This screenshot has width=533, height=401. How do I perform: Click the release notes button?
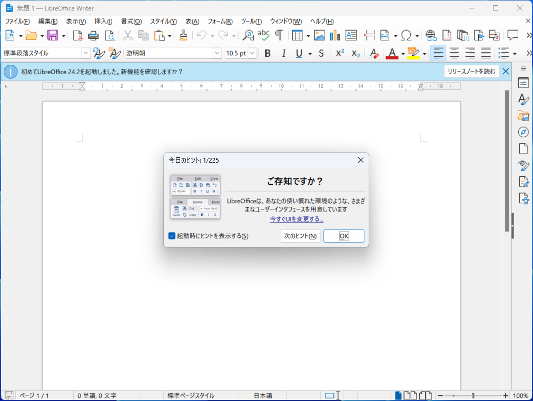(x=471, y=71)
